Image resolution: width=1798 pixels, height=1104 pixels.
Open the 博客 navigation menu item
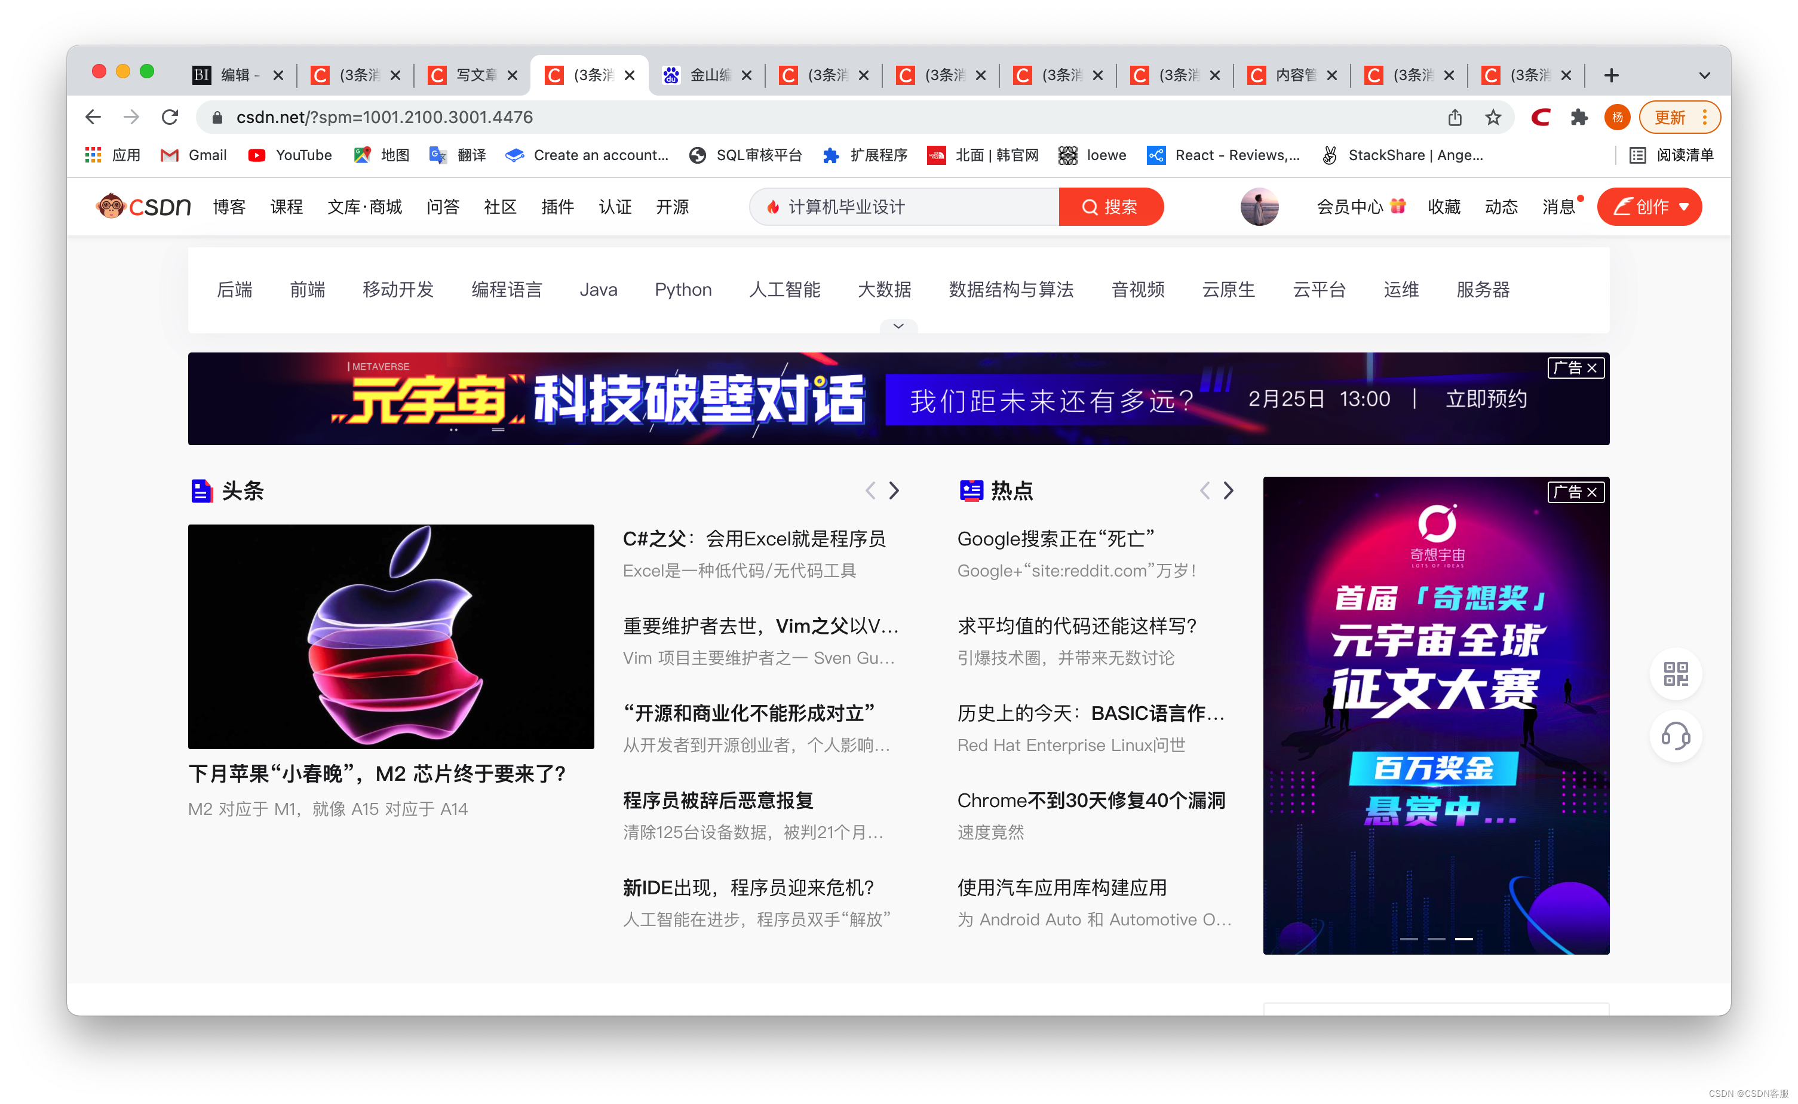229,207
